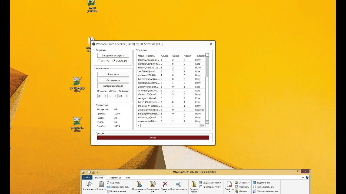The width and height of the screenshot is (346, 194).
Task: Click the Свойства icon in ribbon
Action: (229, 184)
